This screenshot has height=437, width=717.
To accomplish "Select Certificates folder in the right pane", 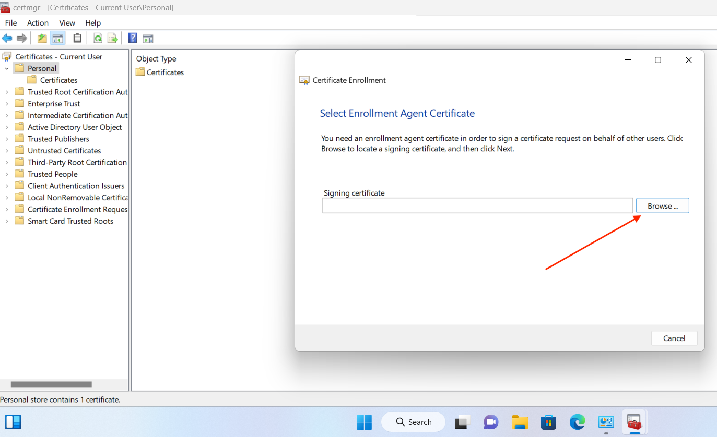I will click(160, 72).
